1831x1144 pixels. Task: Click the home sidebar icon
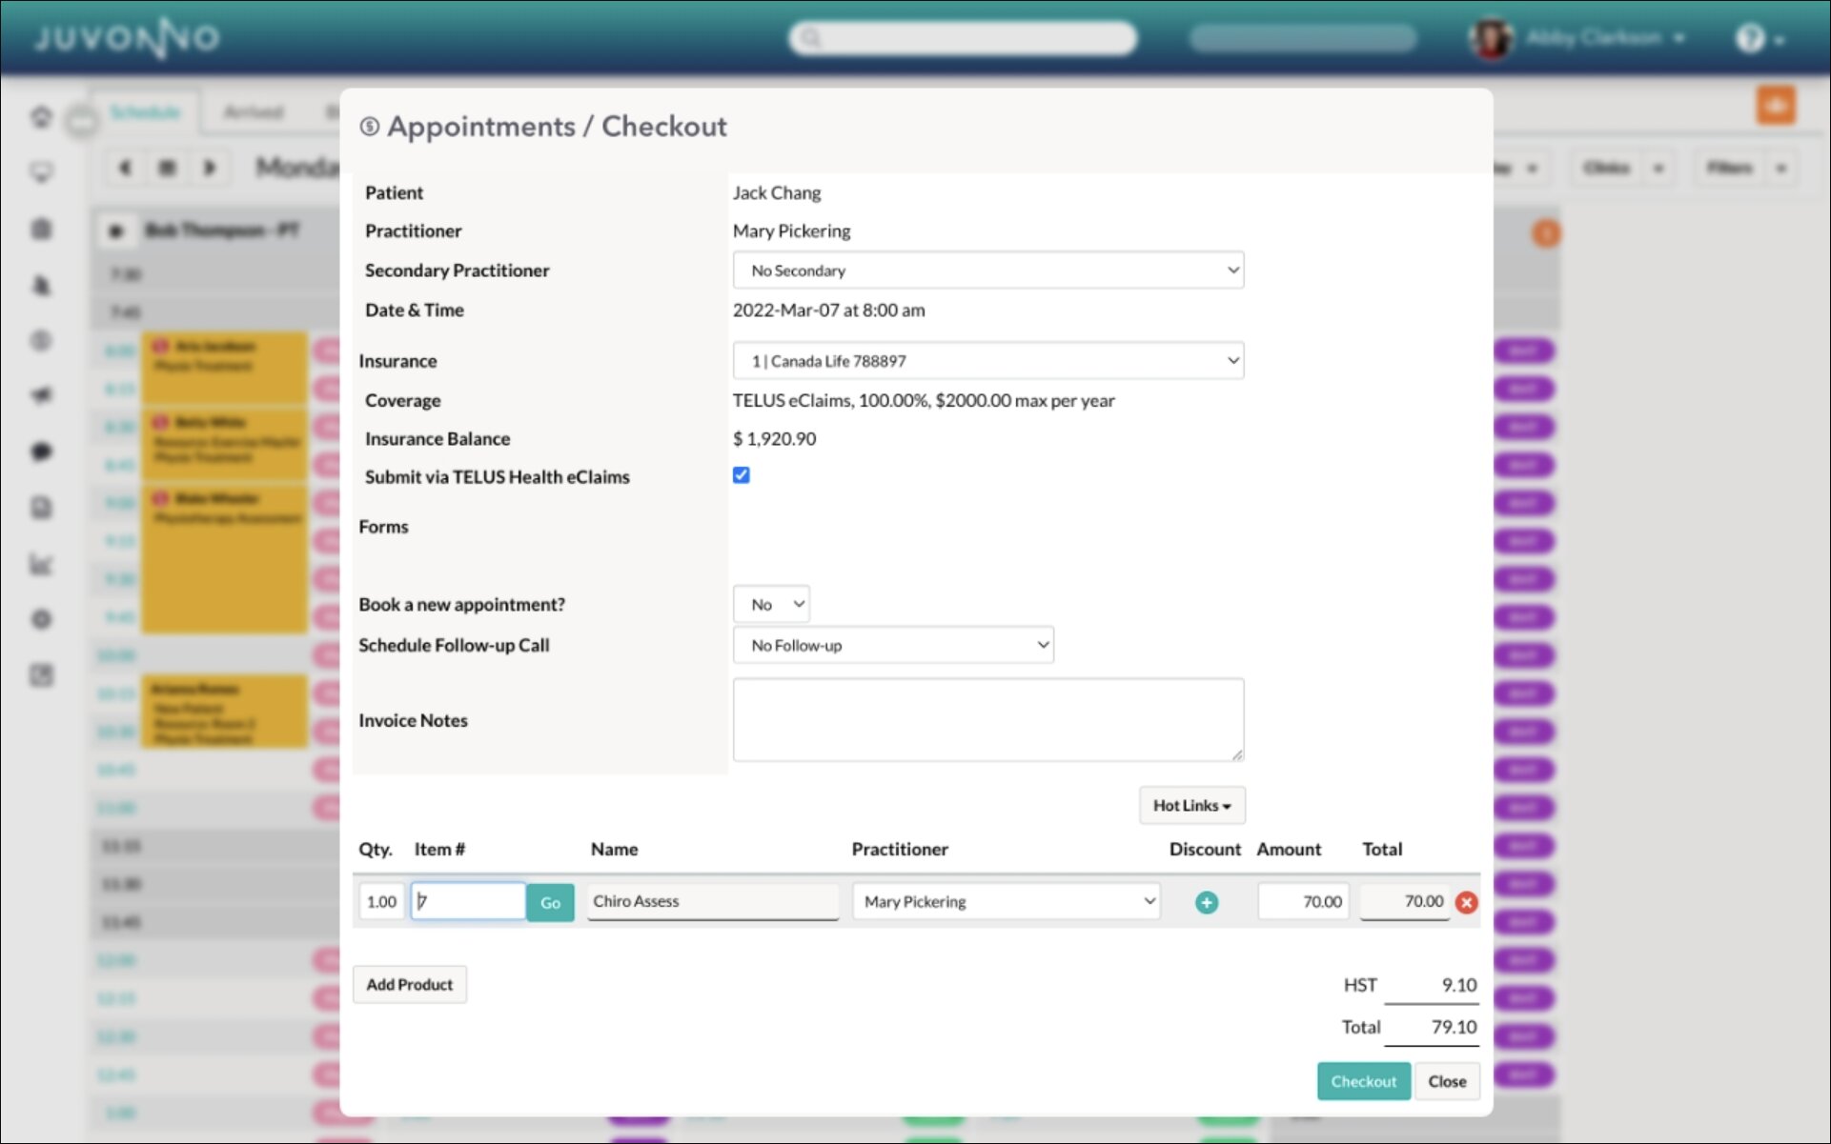coord(41,116)
